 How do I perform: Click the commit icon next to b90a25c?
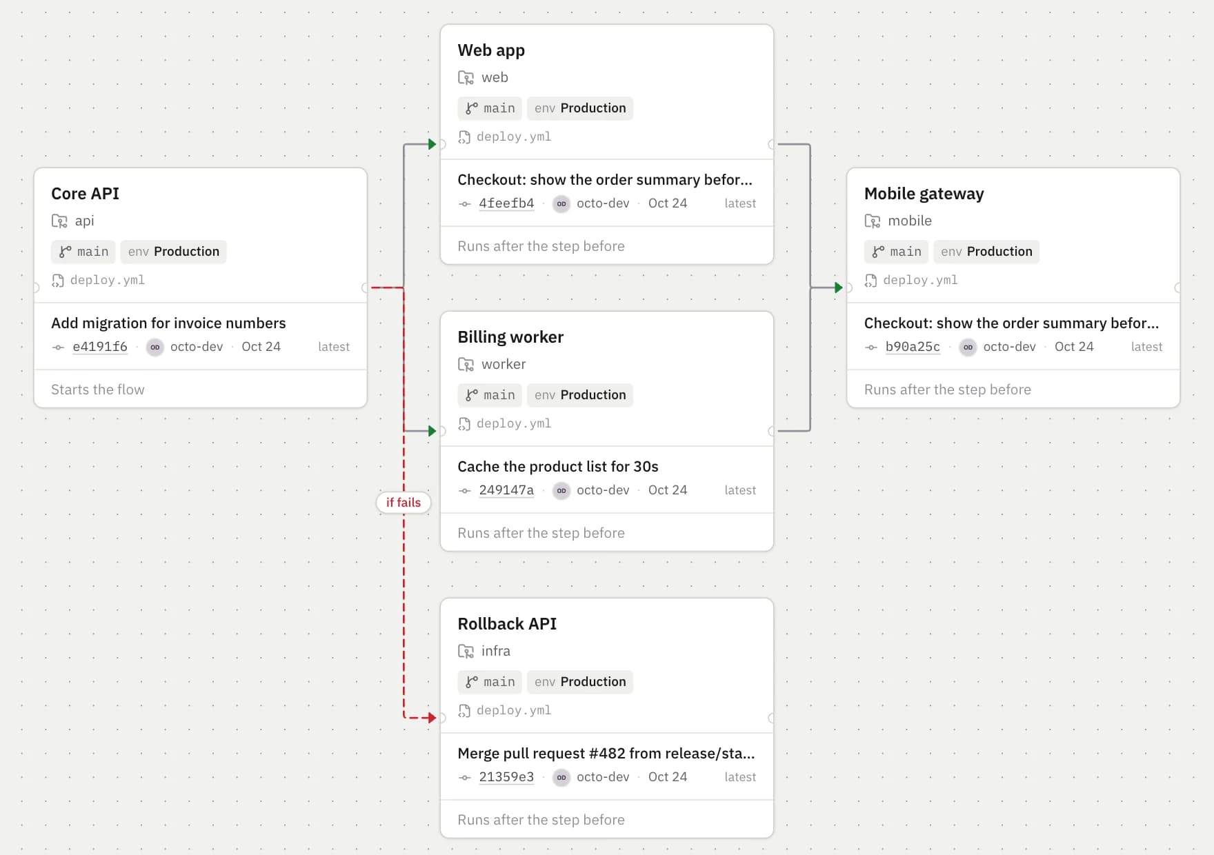pyautogui.click(x=870, y=348)
